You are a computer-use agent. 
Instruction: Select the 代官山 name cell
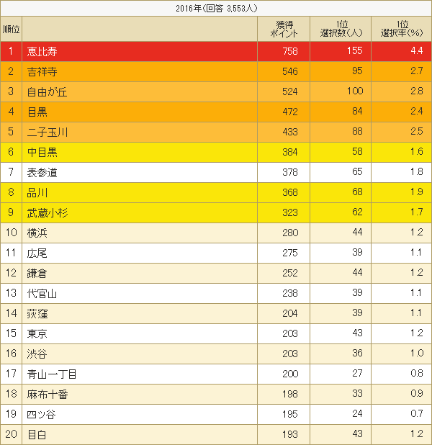[x=42, y=293]
